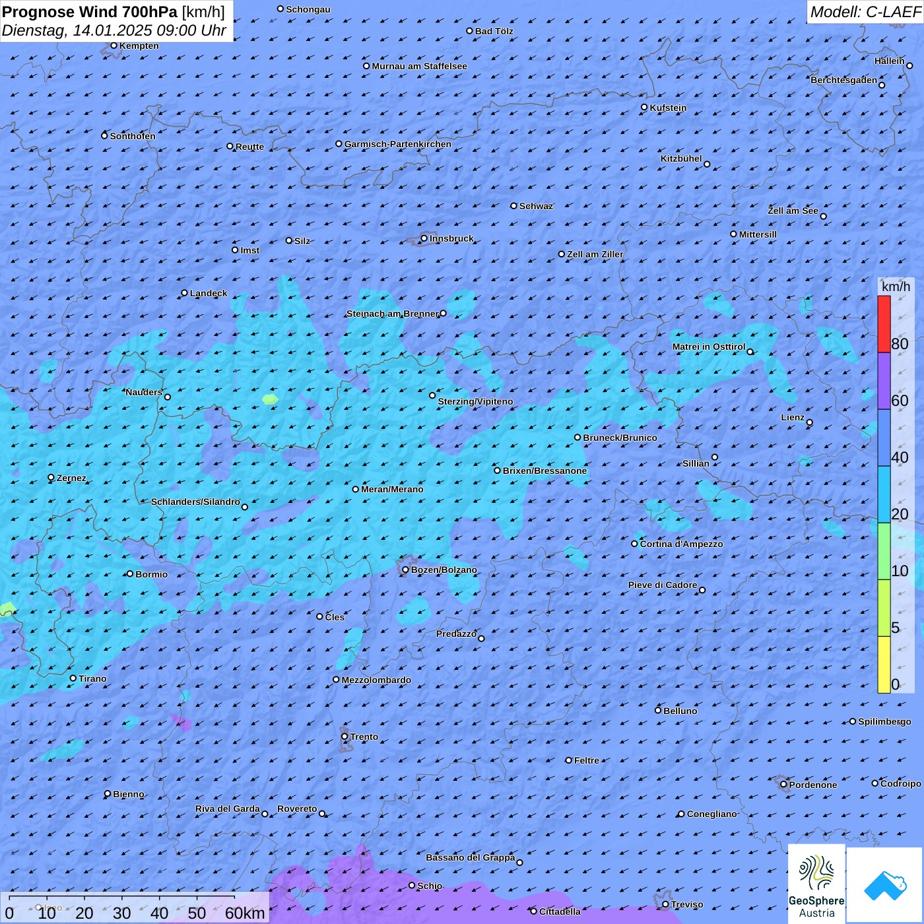Click the 'Sterzing/Vipiteno' label
Viewport: 924px width, 924px height.
click(475, 401)
